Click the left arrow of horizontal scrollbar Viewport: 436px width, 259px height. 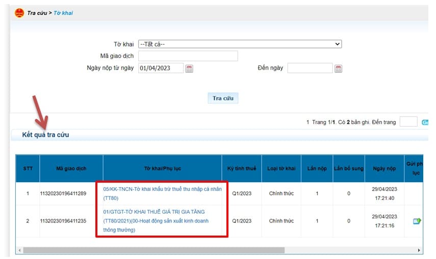coord(19,250)
